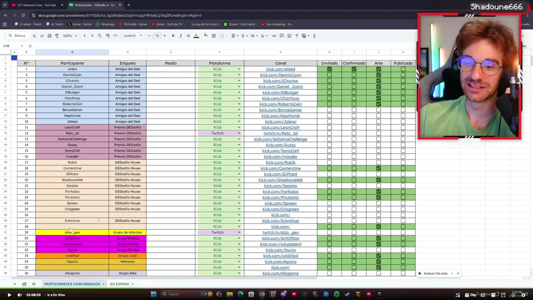The width and height of the screenshot is (533, 300).
Task: Open the borders tool
Action: (214, 36)
